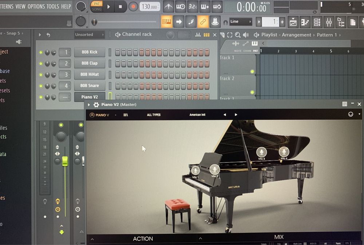Screen dimensions: 364x245
Task: Select the 808 HiHat channel button
Action: 90,75
